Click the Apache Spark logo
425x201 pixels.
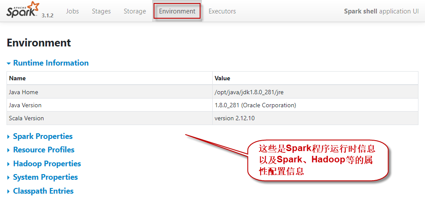click(x=22, y=10)
